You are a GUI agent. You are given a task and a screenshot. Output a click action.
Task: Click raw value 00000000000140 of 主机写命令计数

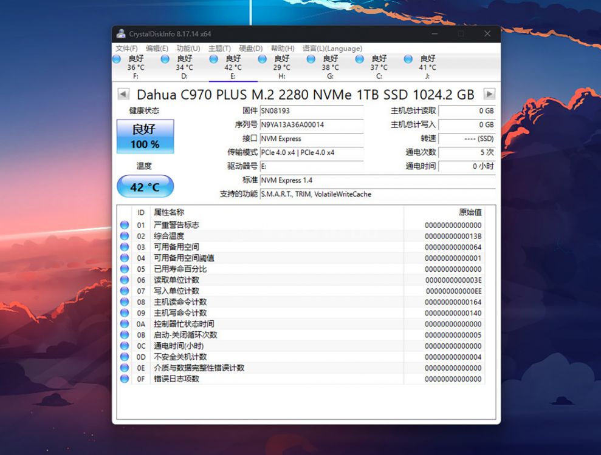(453, 313)
